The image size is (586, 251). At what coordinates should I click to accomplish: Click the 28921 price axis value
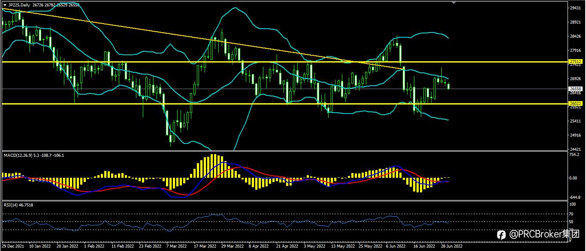point(575,22)
